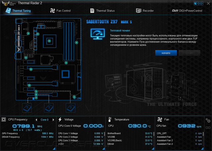Click the Core 0 selector label
212x151 pixels.
click(44, 120)
